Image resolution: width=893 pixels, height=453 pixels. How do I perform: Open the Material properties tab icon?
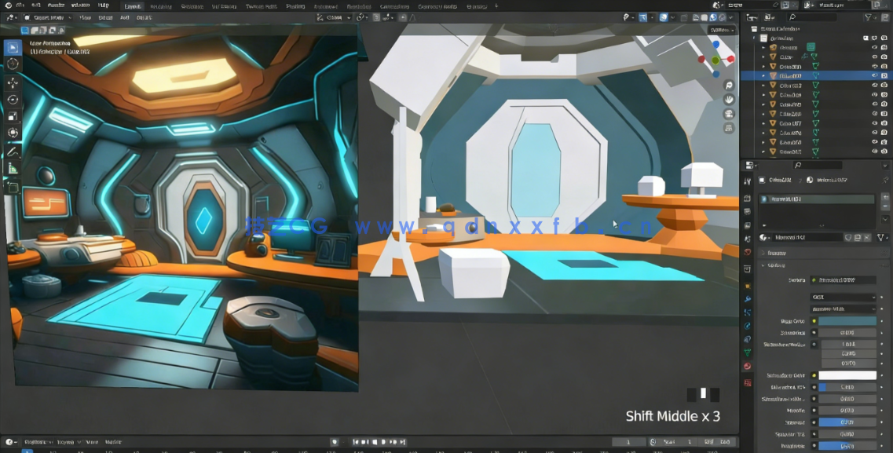(x=748, y=366)
